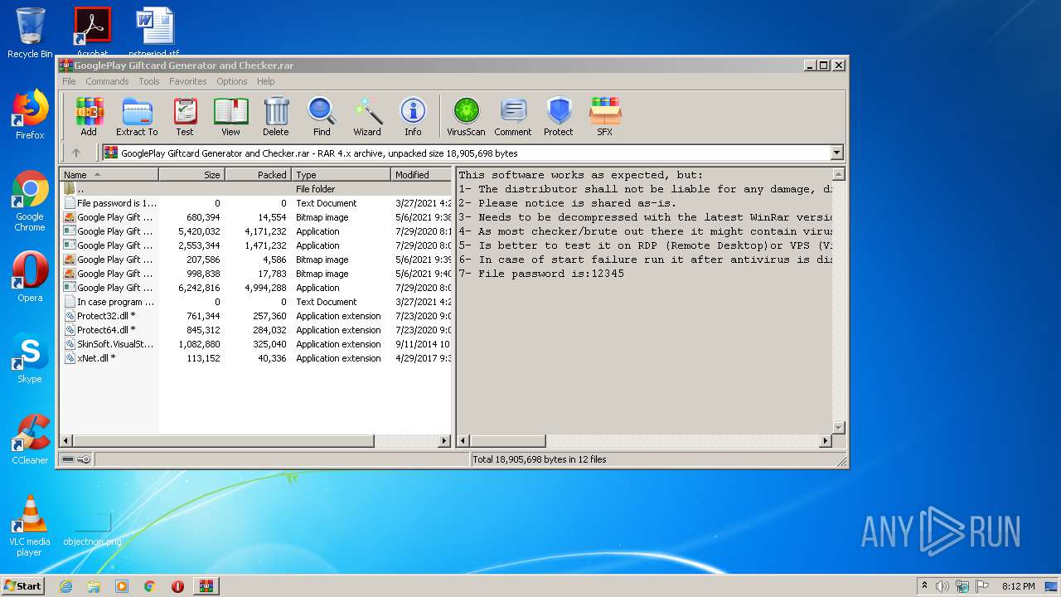Select SkinSoft.VisualSt... dll file
1061x597 pixels.
pyautogui.click(x=255, y=344)
